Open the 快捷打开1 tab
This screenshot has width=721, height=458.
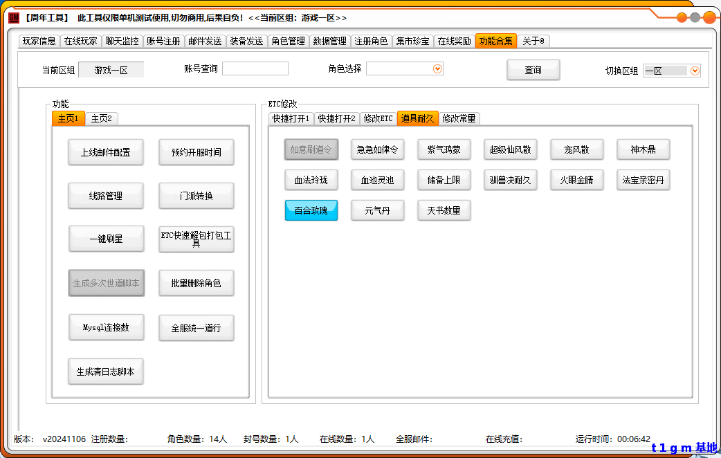pyautogui.click(x=291, y=118)
